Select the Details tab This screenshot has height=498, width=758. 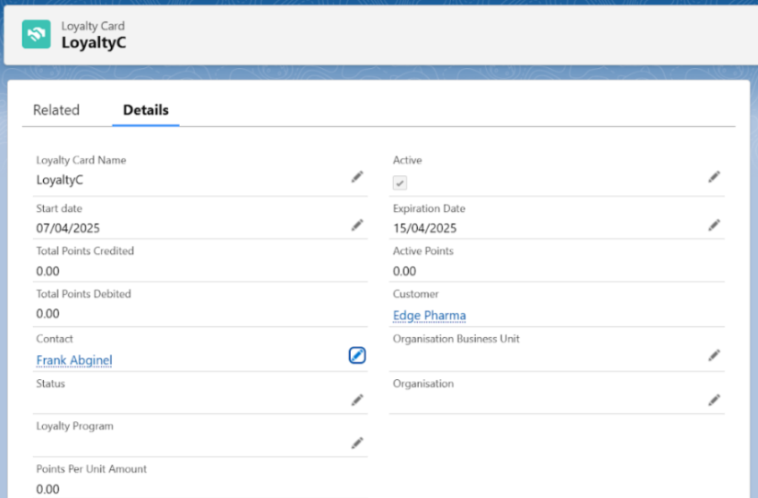pos(146,110)
